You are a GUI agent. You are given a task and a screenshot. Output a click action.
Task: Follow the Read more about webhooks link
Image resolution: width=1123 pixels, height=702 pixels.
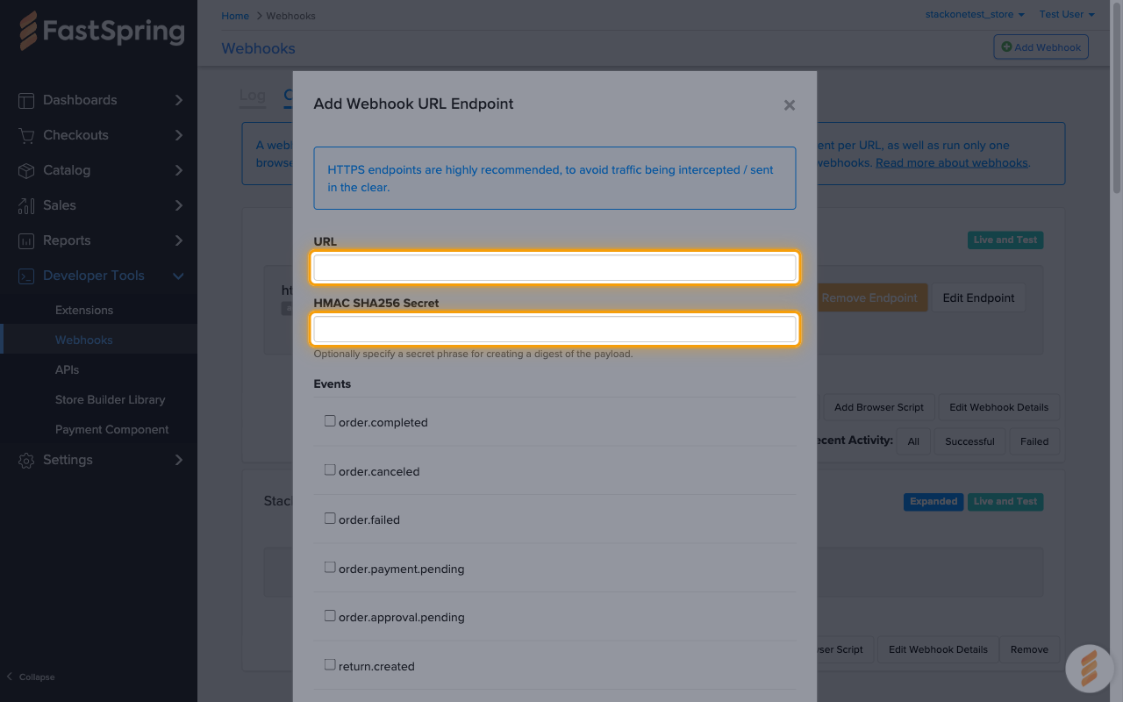point(952,162)
